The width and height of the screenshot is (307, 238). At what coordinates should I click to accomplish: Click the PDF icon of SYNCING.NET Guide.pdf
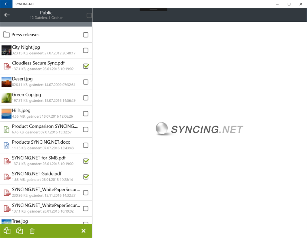point(6,176)
